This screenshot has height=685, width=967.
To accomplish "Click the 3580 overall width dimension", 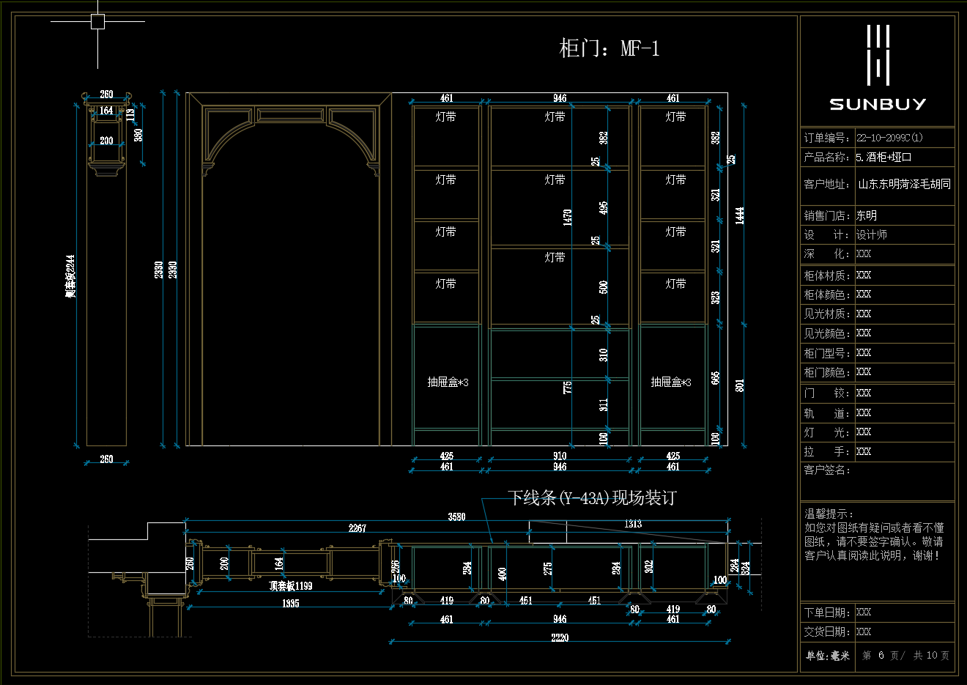I will [456, 516].
